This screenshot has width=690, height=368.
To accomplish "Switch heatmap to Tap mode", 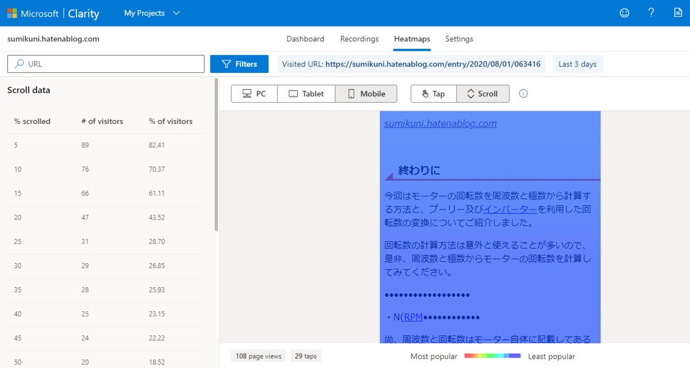I will [x=433, y=93].
